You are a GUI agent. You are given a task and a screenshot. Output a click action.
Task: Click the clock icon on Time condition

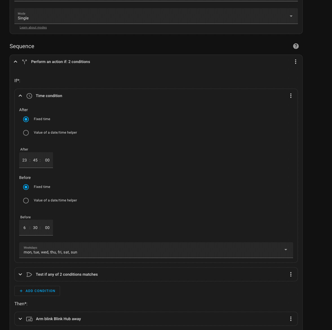pyautogui.click(x=29, y=96)
